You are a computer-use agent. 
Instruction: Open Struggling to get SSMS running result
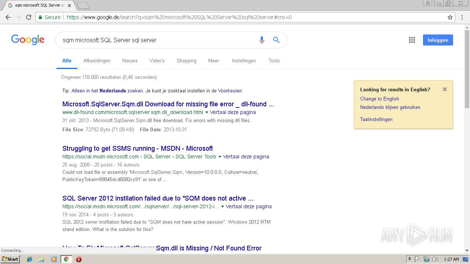[x=138, y=148]
